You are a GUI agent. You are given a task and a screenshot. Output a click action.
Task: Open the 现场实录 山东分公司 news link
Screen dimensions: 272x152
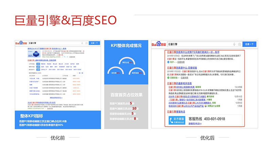[x=186, y=106]
